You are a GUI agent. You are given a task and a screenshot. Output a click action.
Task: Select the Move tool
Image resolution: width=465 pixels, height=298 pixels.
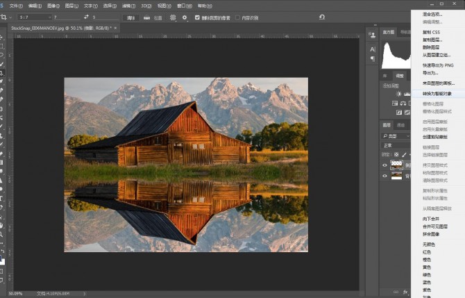[x=3, y=36]
